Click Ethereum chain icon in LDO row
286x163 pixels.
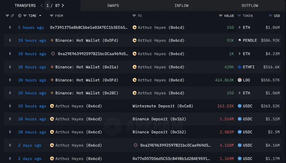(x=10, y=80)
